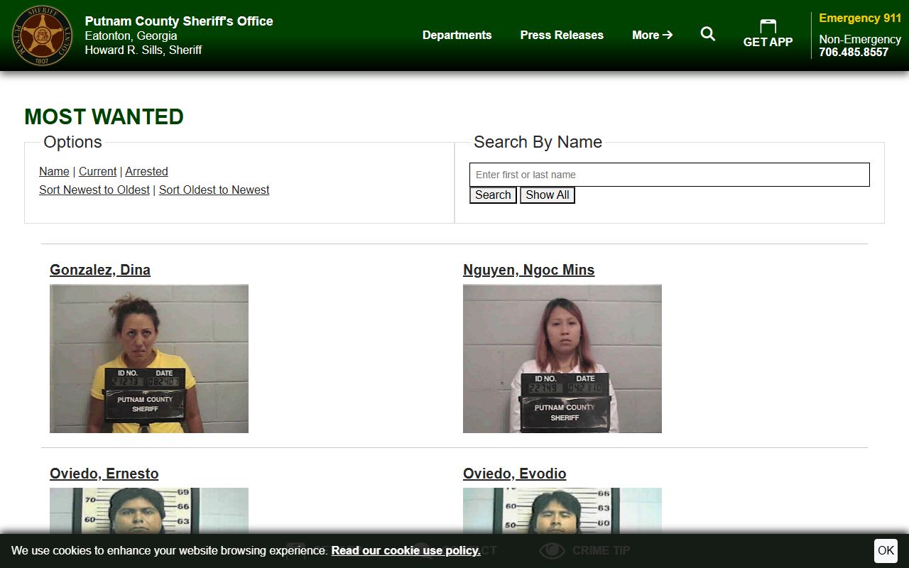
Task: Click the Putnam County Sheriff badge logo
Action: tap(43, 35)
